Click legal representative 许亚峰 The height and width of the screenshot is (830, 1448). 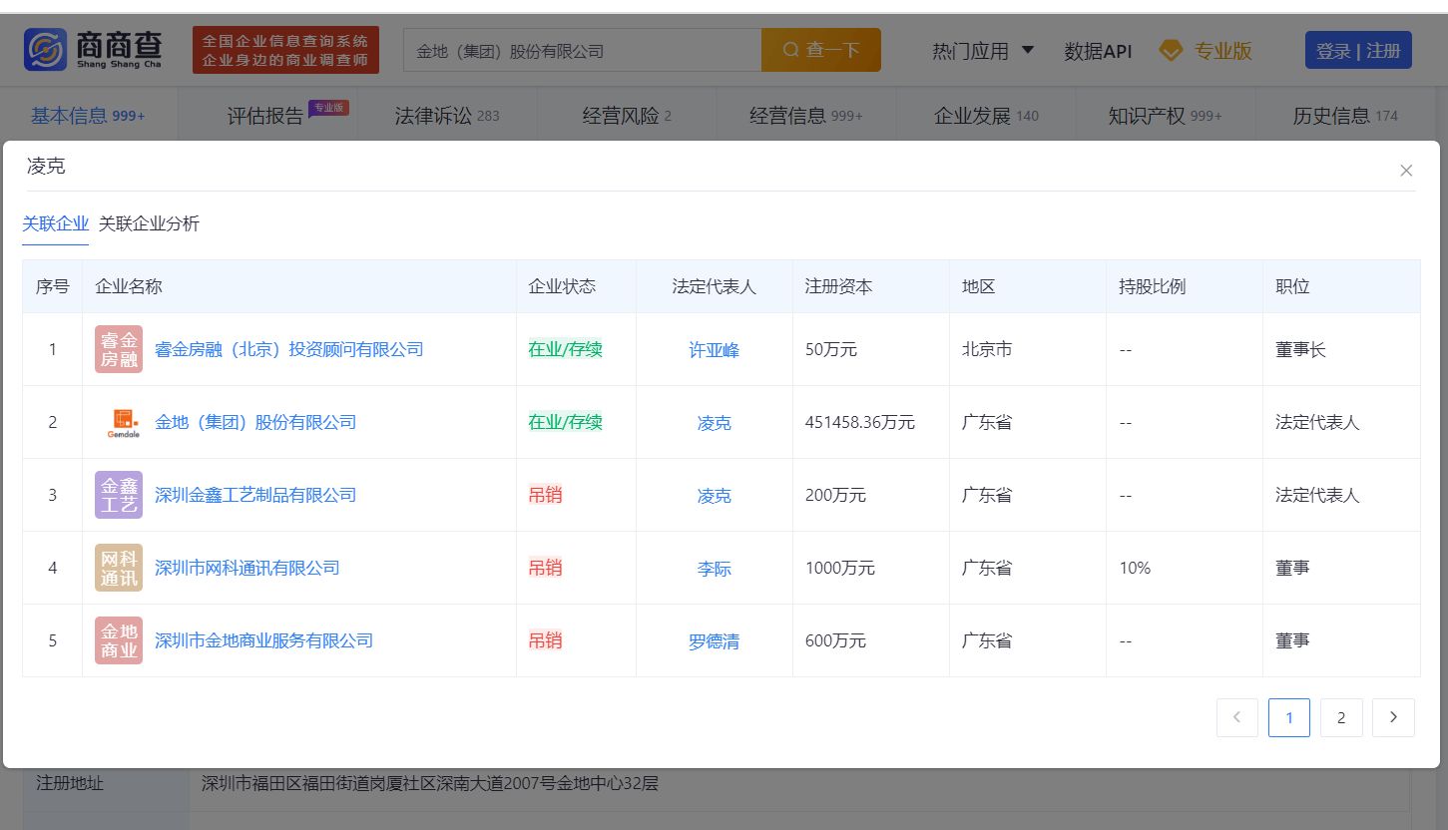click(x=715, y=350)
